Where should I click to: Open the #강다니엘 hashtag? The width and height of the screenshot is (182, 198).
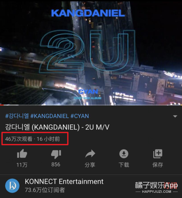[x=17, y=116]
